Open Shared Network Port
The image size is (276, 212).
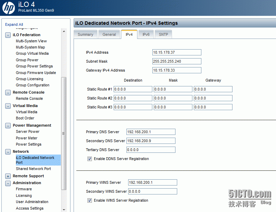[x=33, y=169]
